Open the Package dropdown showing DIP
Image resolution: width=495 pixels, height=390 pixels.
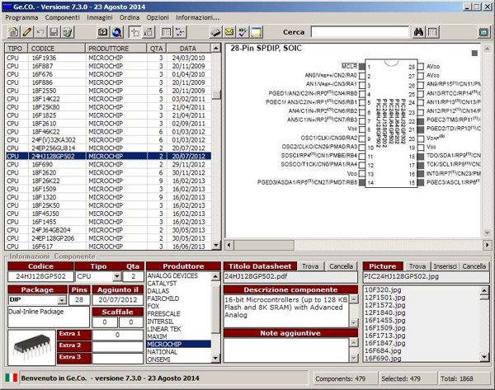point(63,300)
